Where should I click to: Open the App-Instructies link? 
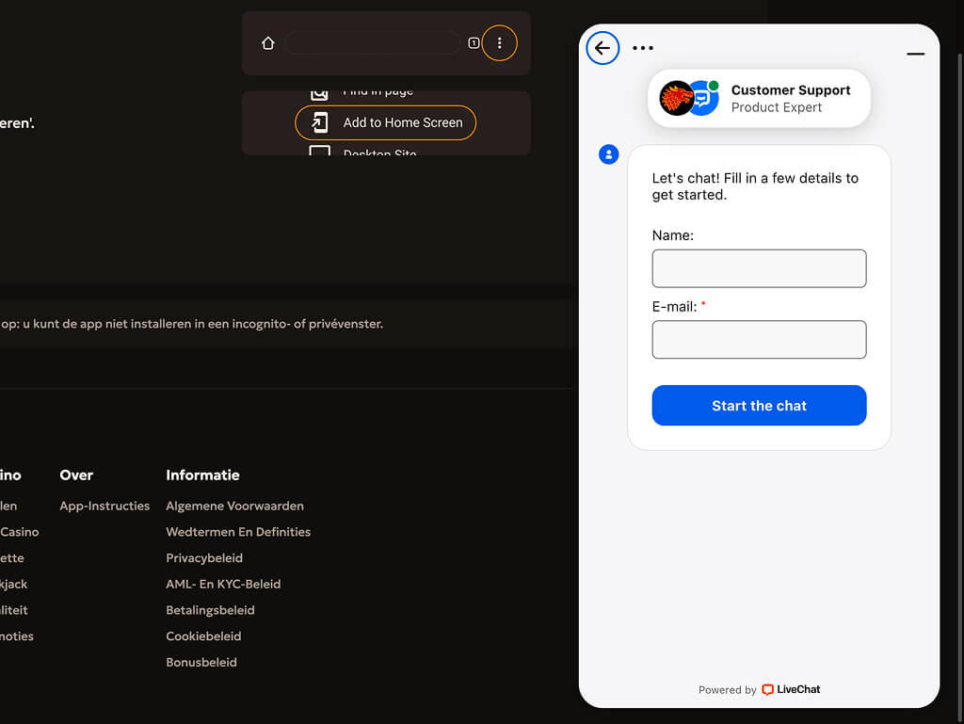pyautogui.click(x=104, y=506)
